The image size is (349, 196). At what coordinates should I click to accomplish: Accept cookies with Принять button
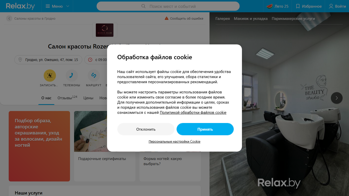[x=205, y=129]
